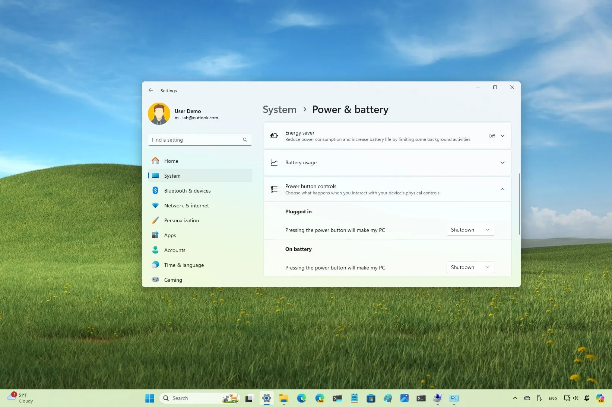The image size is (612, 407).
Task: Click the back arrow in Settings
Action: point(151,90)
